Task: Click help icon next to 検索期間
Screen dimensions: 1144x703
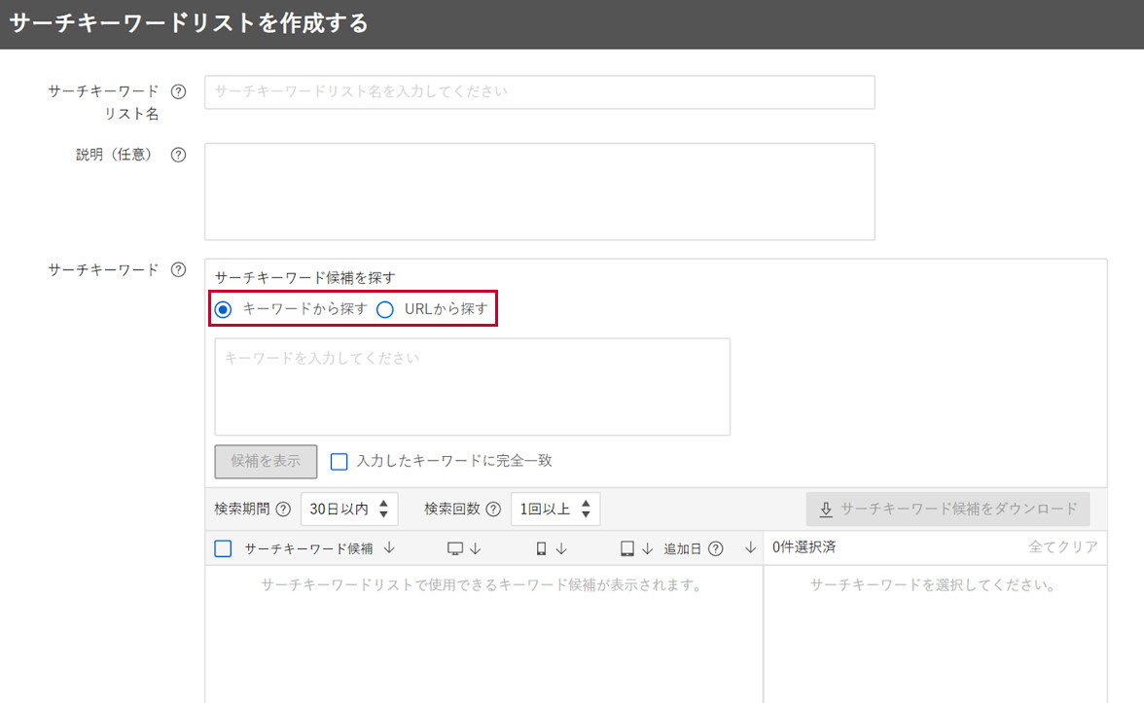Action: tap(283, 509)
